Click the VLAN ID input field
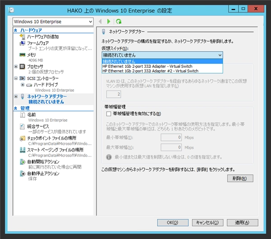Image resolution: width=271 pixels, height=239 pixels. click(113, 94)
